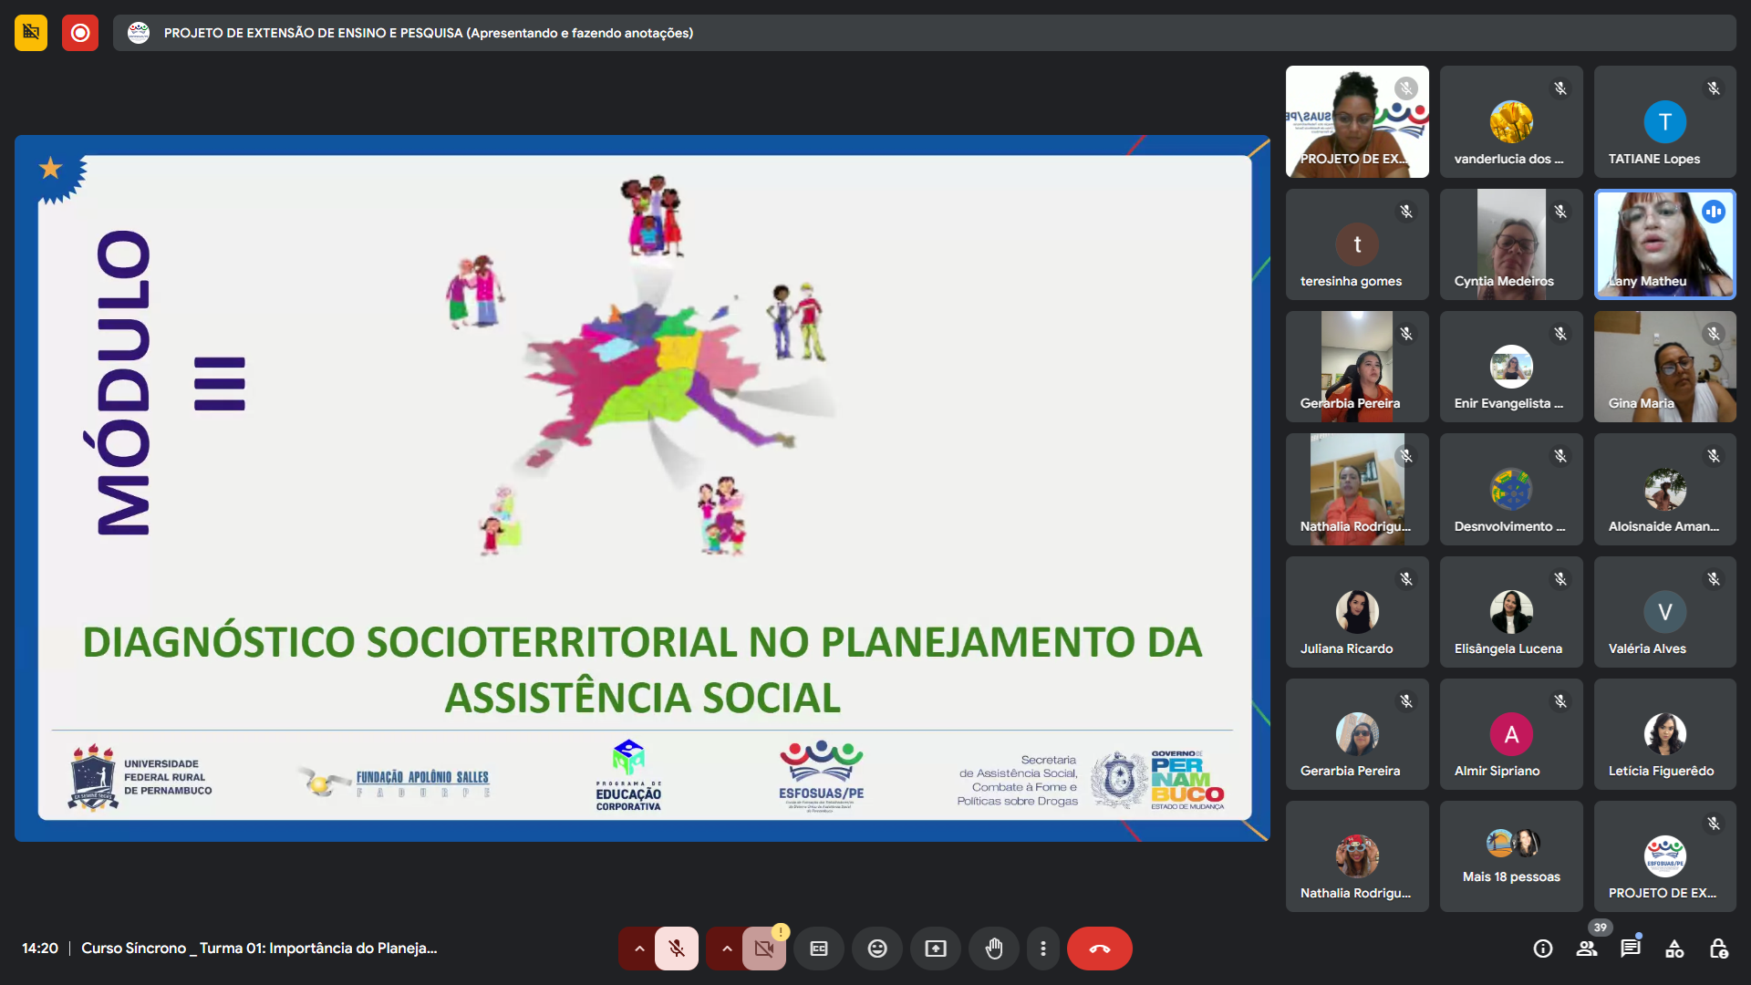Open the activities shapes icon
The height and width of the screenshot is (985, 1751).
1674,949
